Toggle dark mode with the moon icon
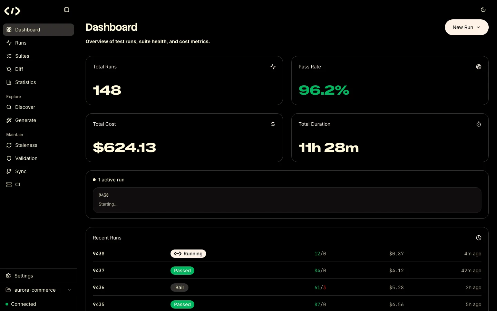 click(483, 10)
